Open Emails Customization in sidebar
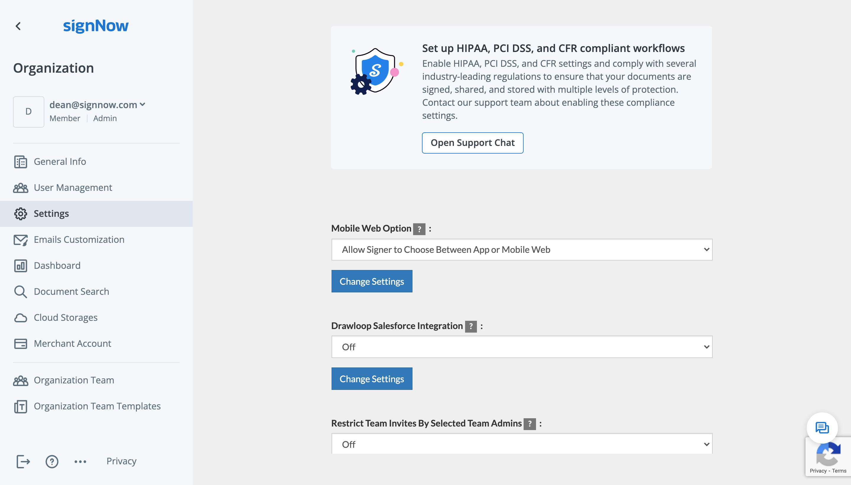The height and width of the screenshot is (485, 851). pos(79,240)
